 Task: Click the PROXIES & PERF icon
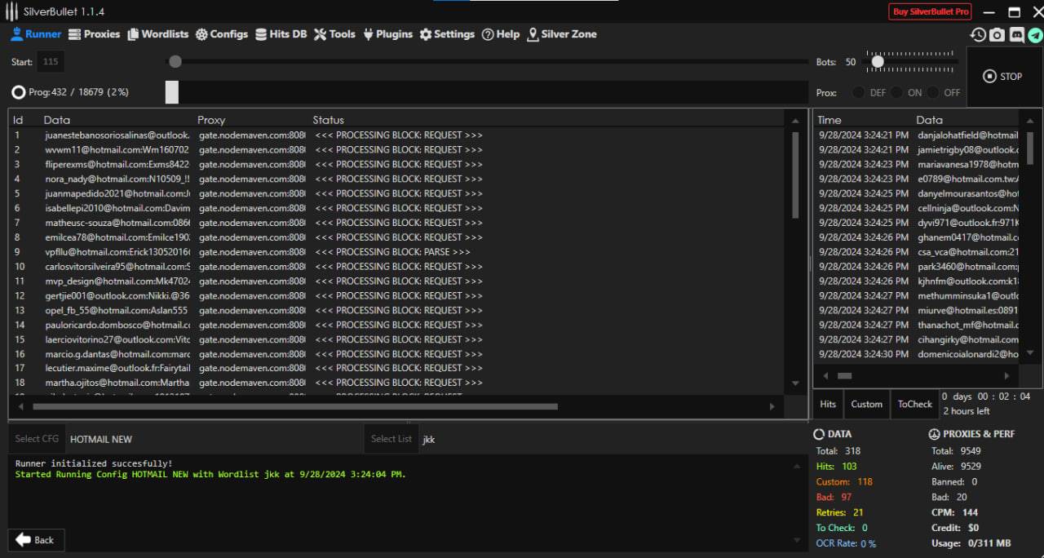[x=934, y=434]
